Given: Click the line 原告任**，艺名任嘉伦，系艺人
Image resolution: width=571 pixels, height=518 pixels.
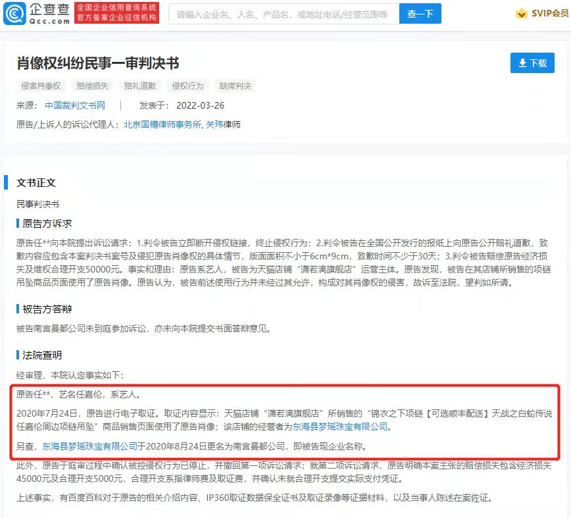Looking at the screenshot, I should [x=79, y=394].
